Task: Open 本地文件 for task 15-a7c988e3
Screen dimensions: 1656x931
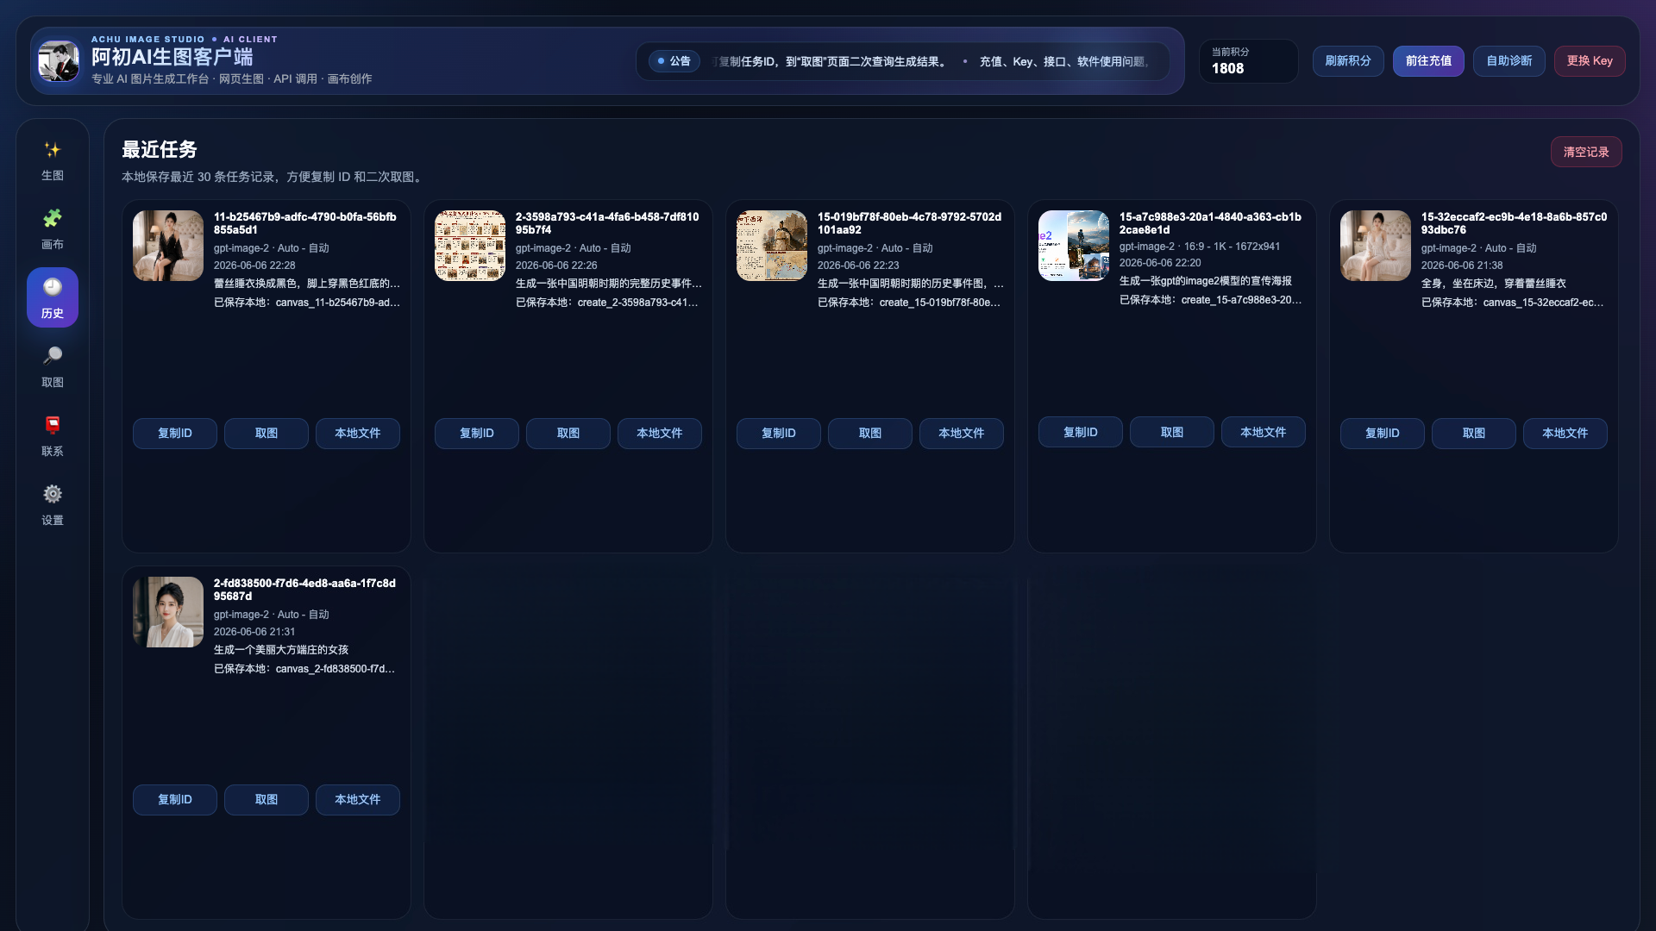Action: (1264, 432)
